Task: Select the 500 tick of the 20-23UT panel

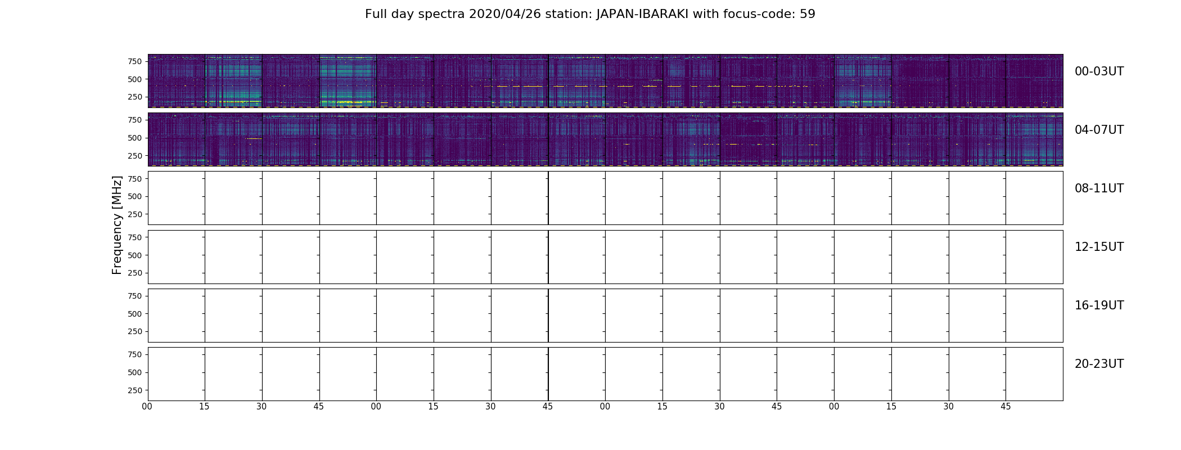Action: (x=135, y=372)
